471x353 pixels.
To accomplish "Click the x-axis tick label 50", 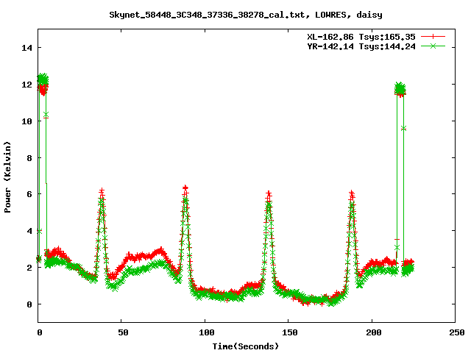I will click(123, 332).
